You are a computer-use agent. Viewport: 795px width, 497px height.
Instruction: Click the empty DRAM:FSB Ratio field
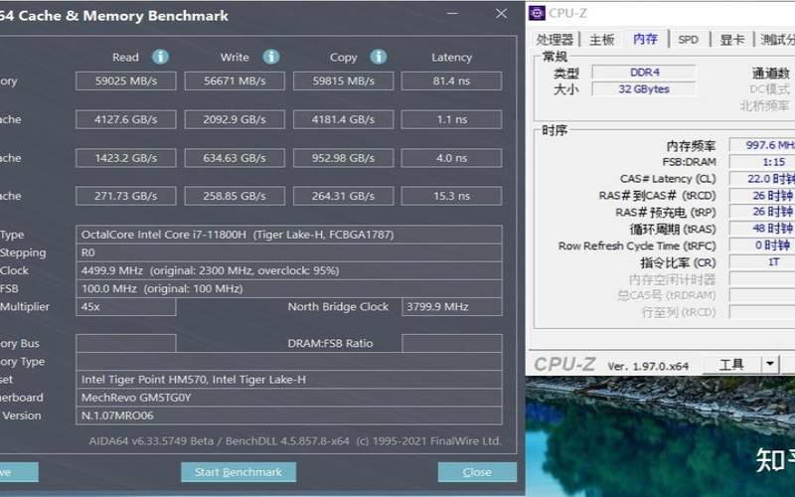pos(452,343)
